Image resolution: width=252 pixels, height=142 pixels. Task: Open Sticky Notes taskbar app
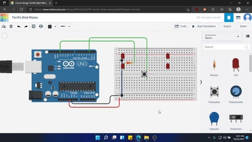pos(130,138)
